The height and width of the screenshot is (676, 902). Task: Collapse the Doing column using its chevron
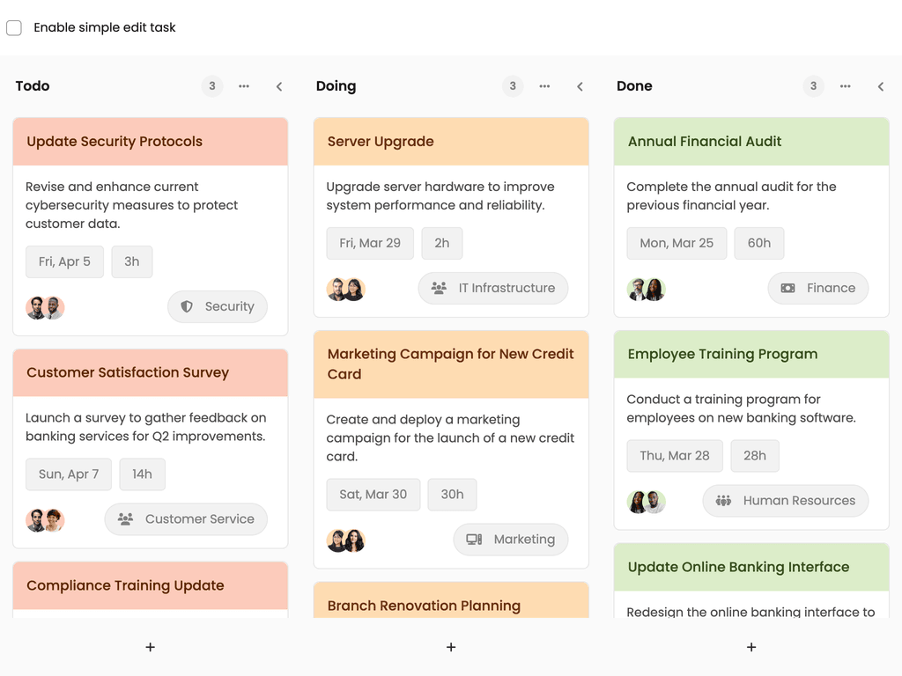click(x=580, y=86)
